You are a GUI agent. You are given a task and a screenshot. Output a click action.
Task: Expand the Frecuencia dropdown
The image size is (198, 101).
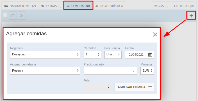(113, 55)
